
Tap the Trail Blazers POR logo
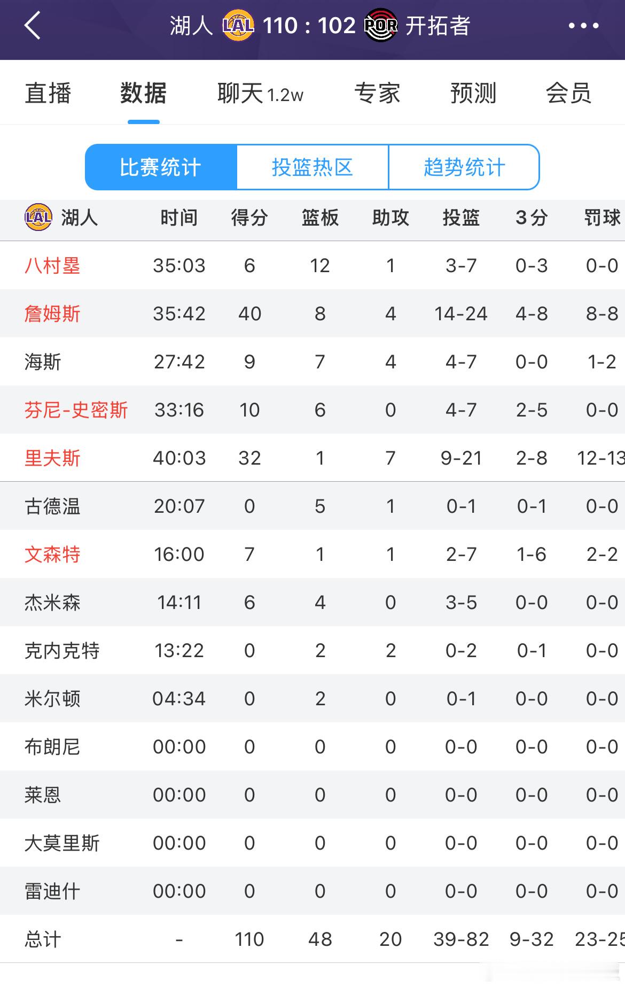tap(380, 25)
